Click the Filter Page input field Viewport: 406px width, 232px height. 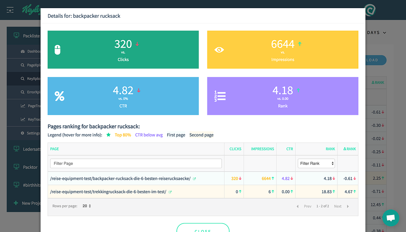(x=136, y=163)
